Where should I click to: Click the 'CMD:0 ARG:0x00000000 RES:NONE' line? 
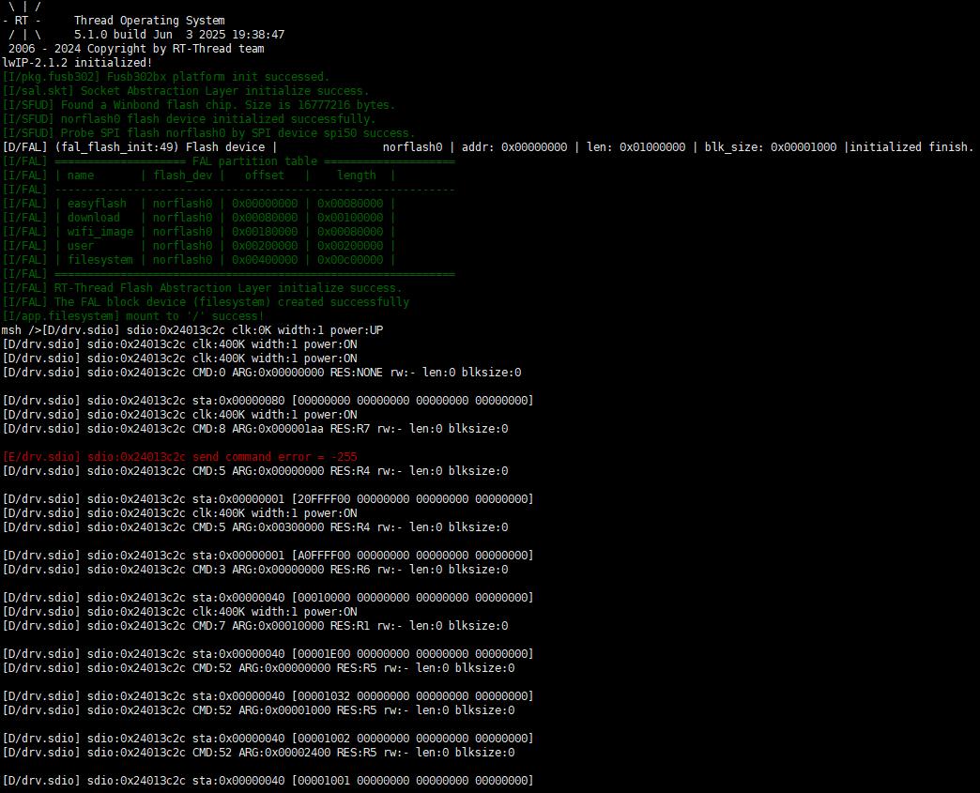261,373
